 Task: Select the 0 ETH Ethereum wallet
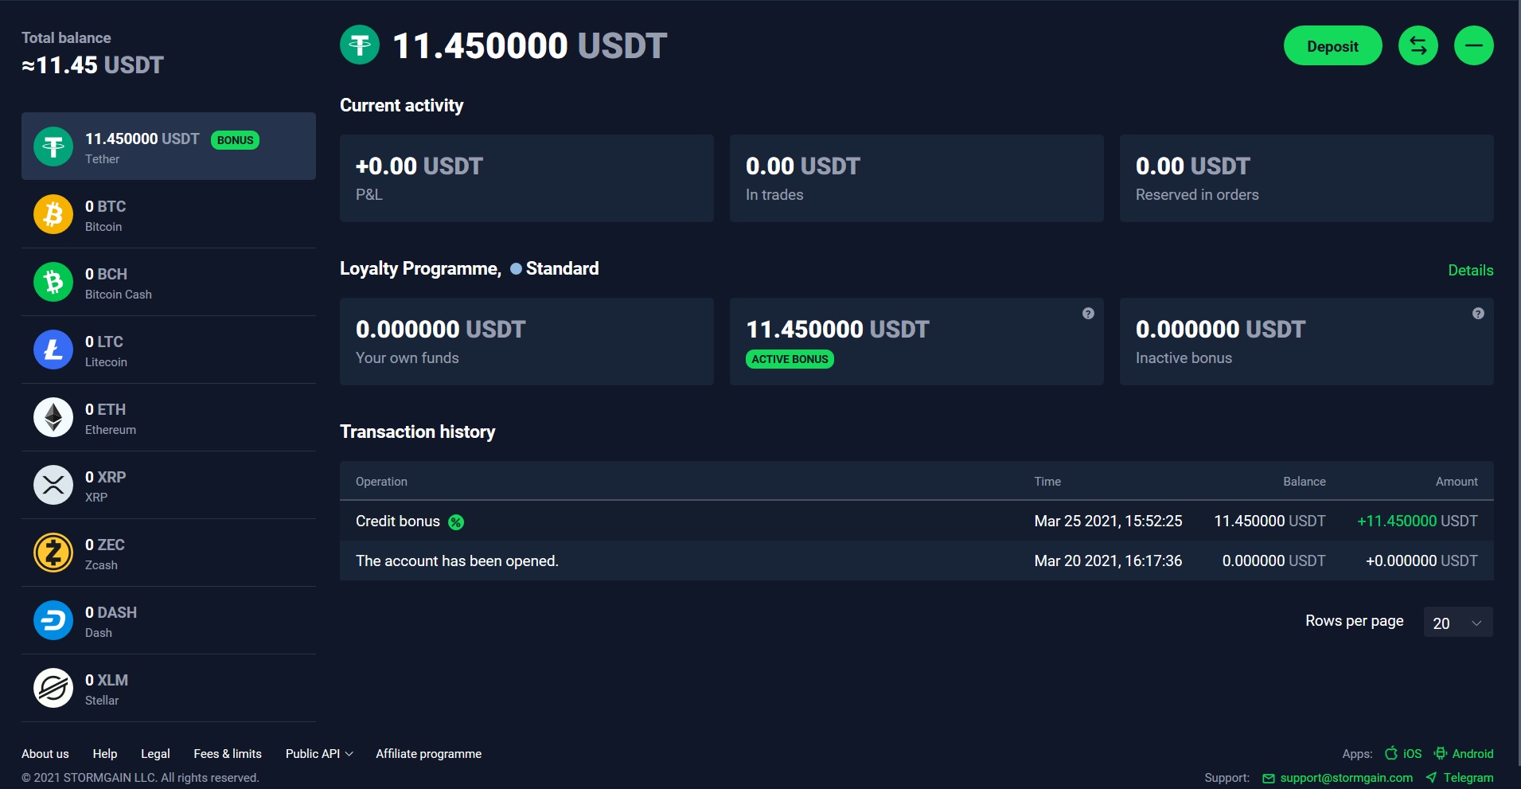169,417
